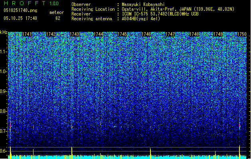
Task: Click the A504HB(yagi 4el) antenna text
Action: click(141, 19)
